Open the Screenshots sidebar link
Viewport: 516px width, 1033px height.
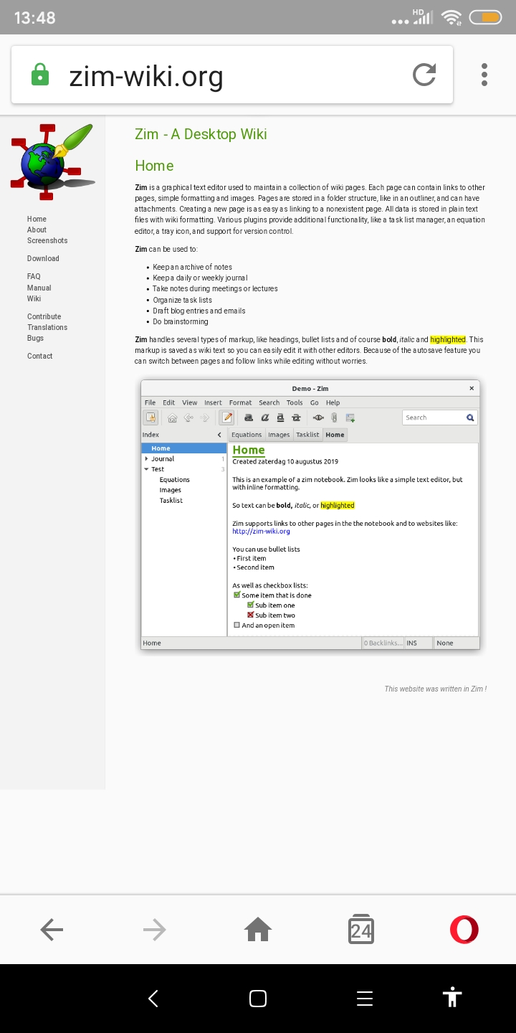[47, 240]
